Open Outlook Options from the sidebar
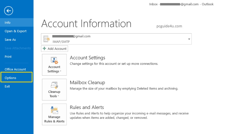 pos(11,78)
